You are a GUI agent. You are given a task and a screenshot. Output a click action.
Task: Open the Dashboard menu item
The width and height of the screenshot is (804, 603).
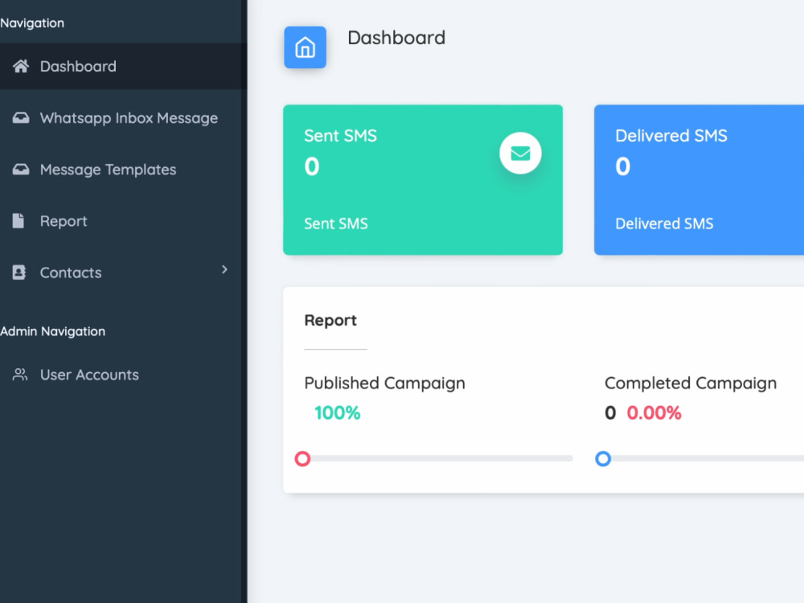[123, 66]
